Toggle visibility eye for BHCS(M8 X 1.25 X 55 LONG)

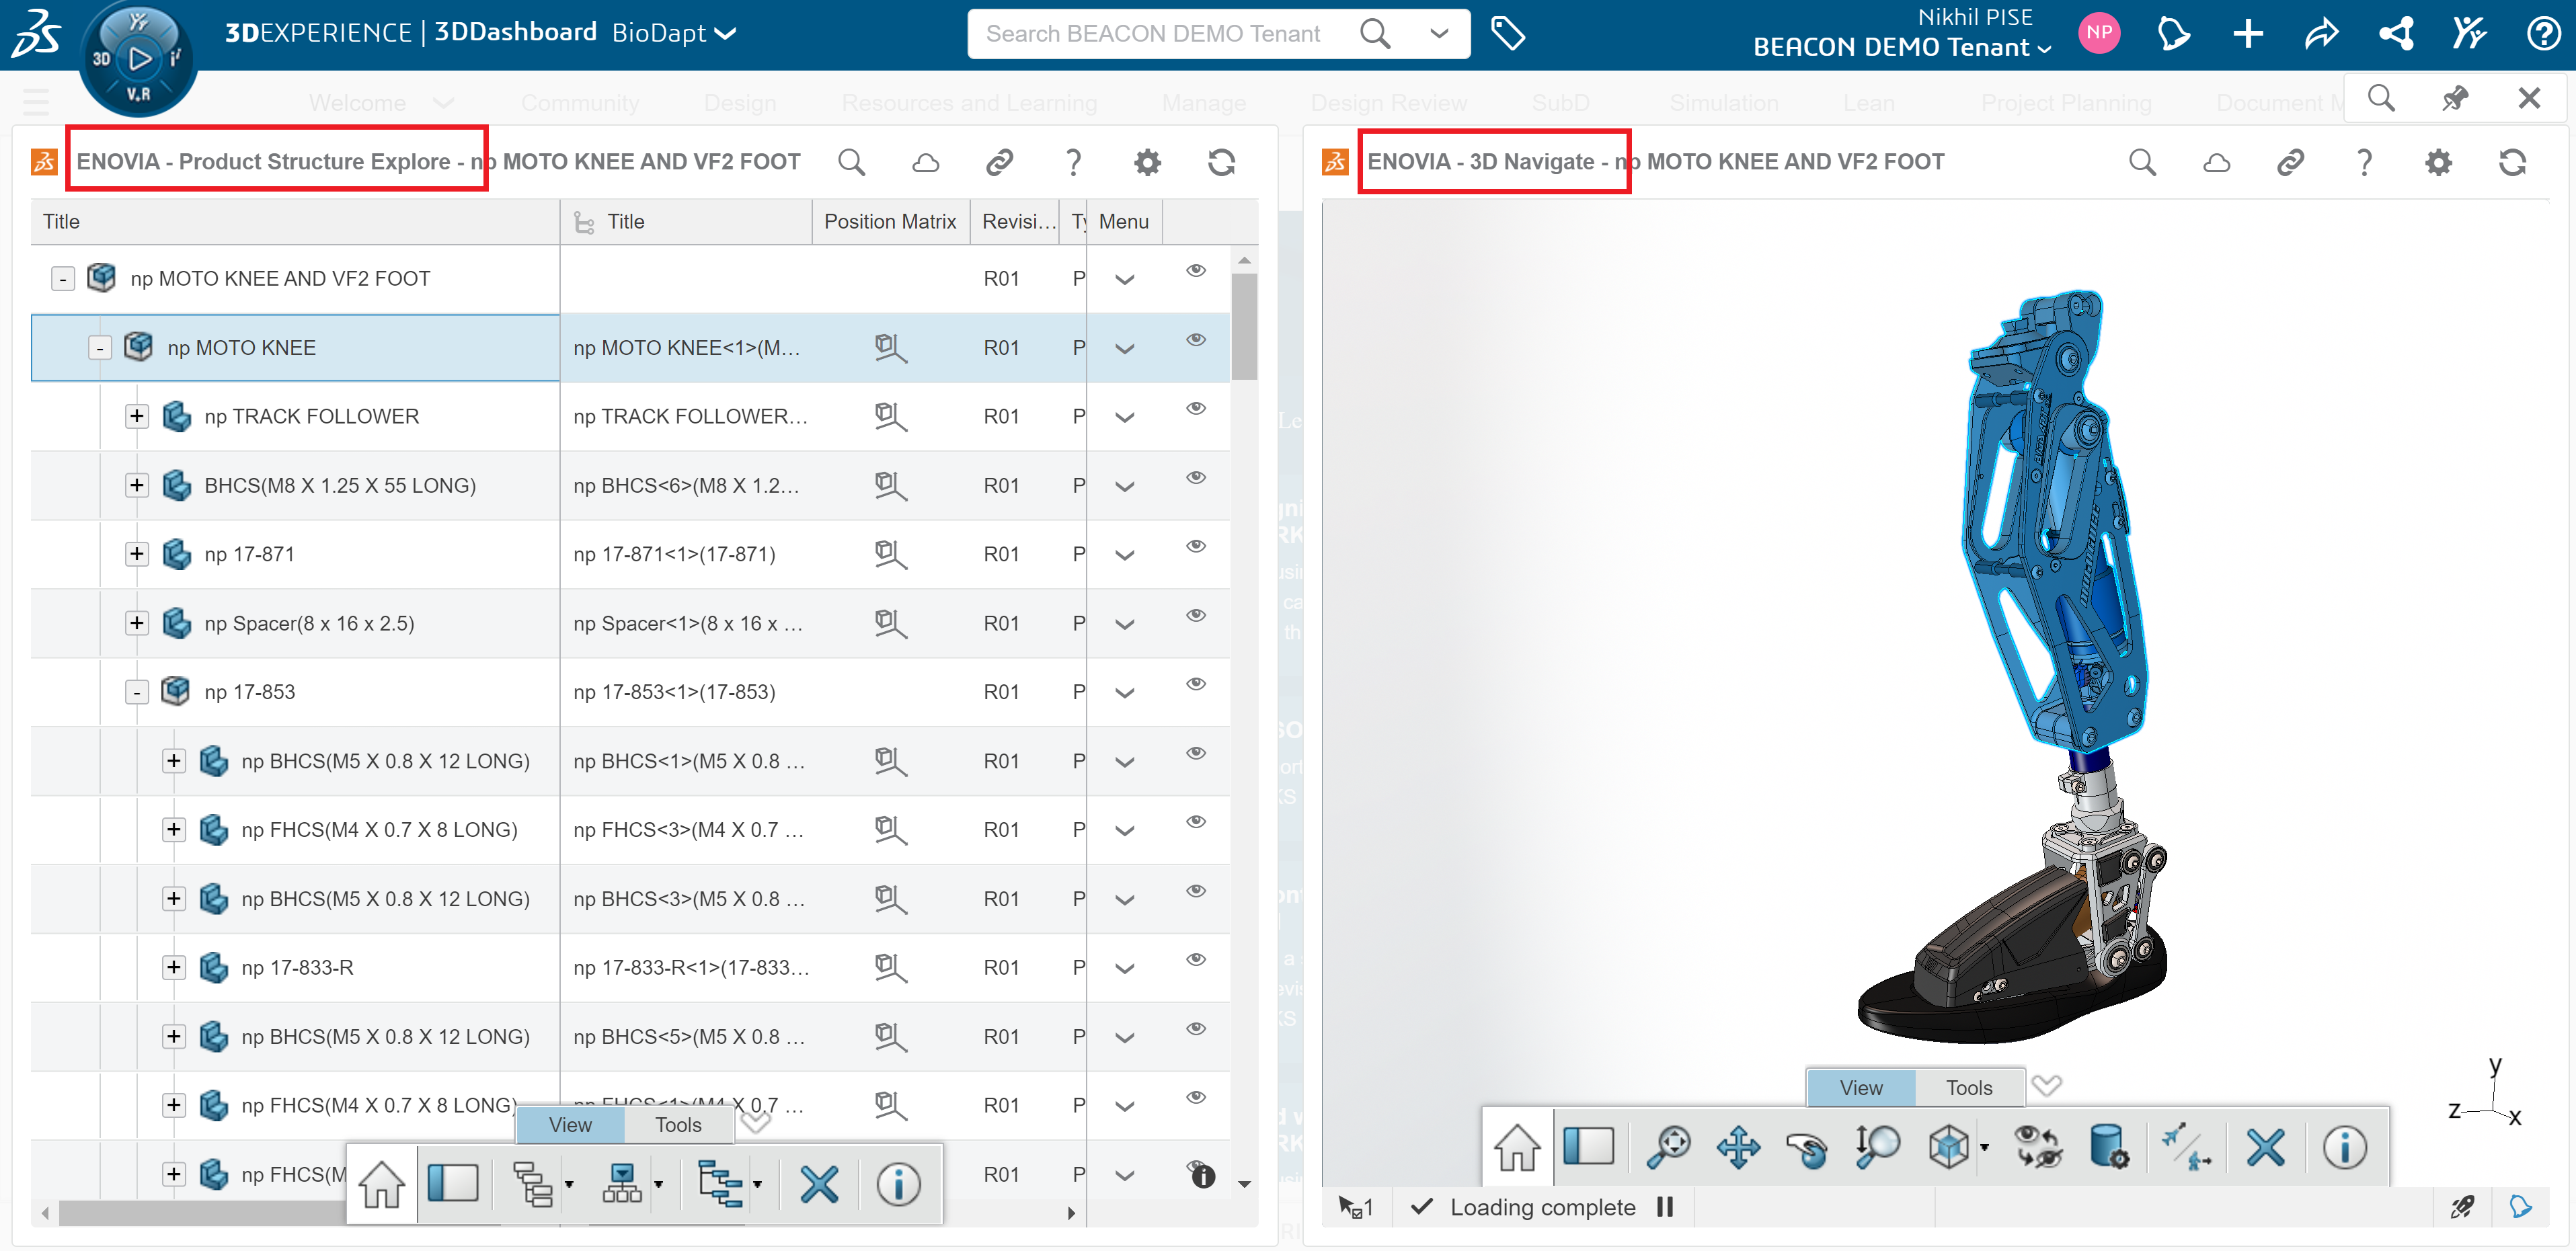1195,477
